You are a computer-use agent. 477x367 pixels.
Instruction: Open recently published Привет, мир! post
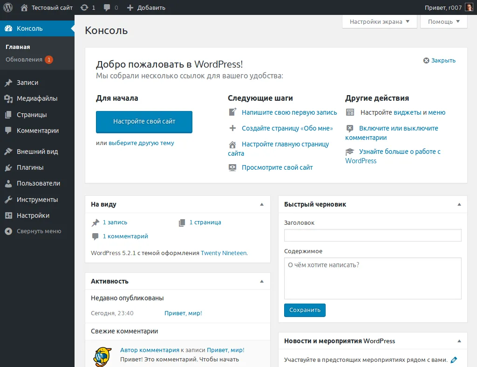click(183, 313)
